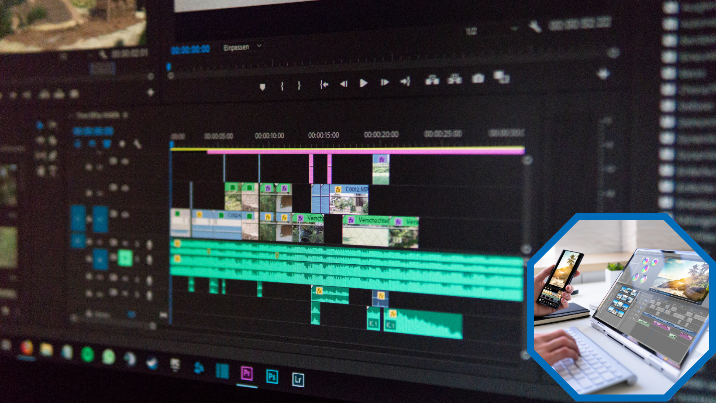
Task: Click the Mark In bracket icon
Action: 282,86
